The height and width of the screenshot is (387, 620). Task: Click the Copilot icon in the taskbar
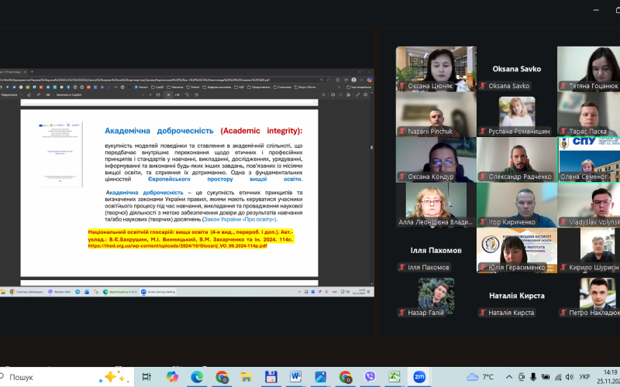(171, 377)
